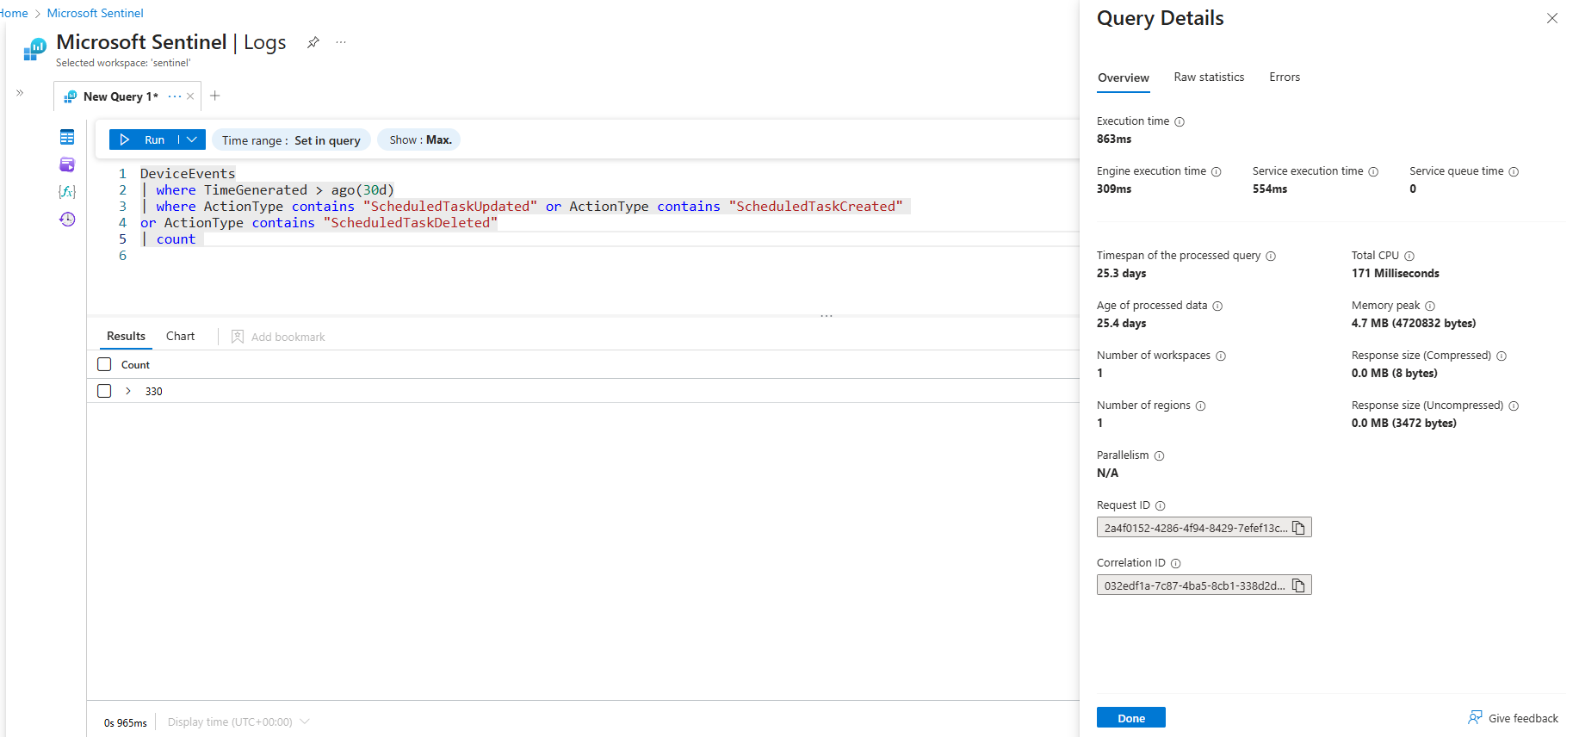Open the Time range selector
This screenshot has height=737, width=1579.
click(291, 140)
